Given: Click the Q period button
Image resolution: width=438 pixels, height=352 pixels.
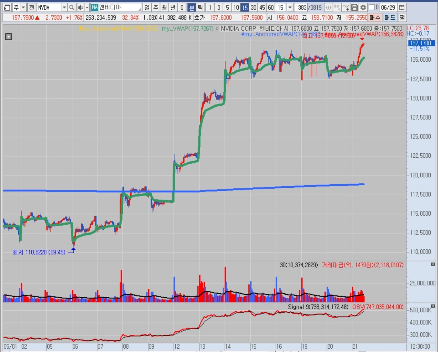Looking at the screenshot, I should coord(182,7).
